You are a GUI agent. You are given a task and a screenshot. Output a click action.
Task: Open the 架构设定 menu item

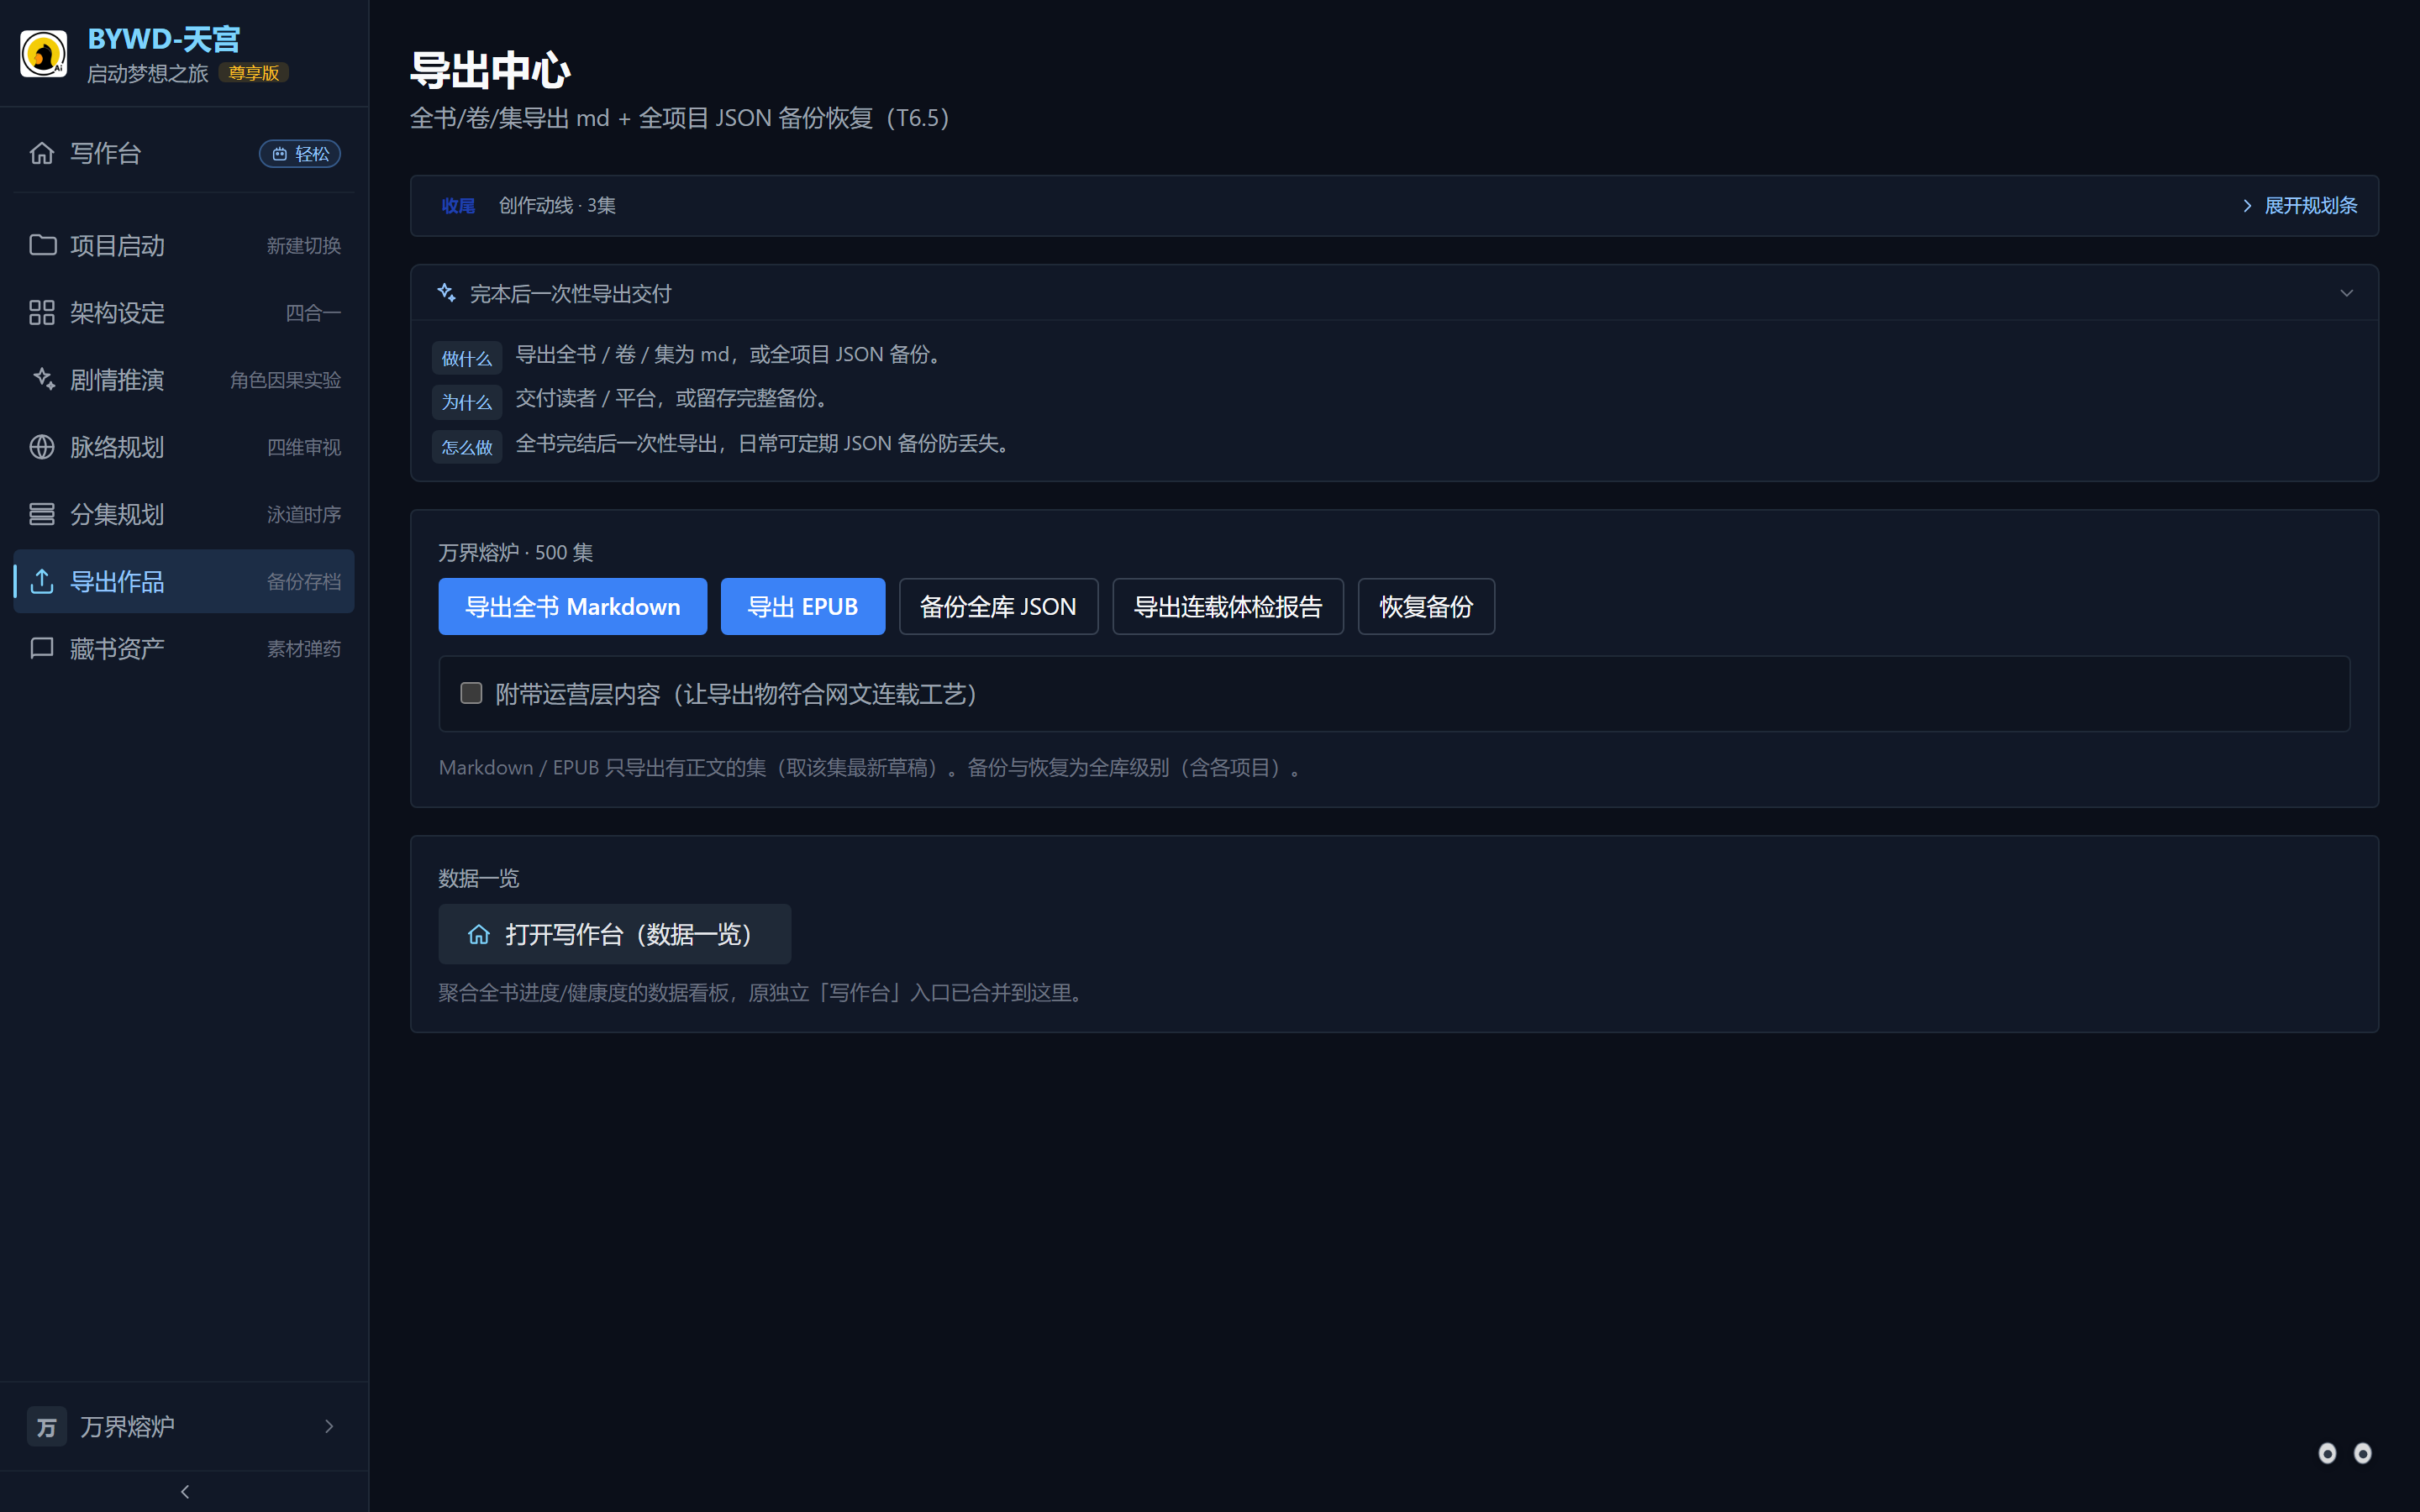184,312
